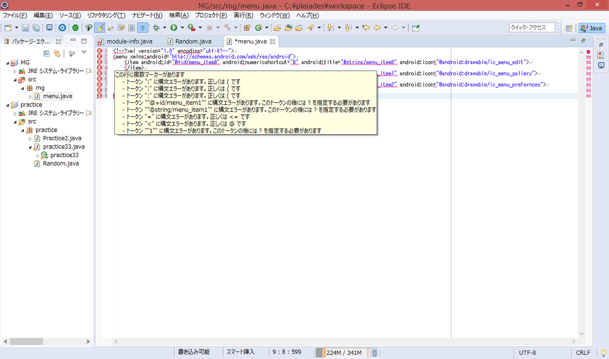609x359 pixels.
Task: Toggle Show Whitespace Characters pilcrow button
Action: pyautogui.click(x=143, y=28)
